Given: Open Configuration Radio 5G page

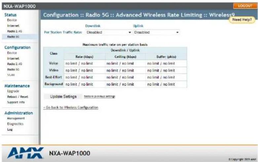Looking at the screenshot, I should pos(13,69).
